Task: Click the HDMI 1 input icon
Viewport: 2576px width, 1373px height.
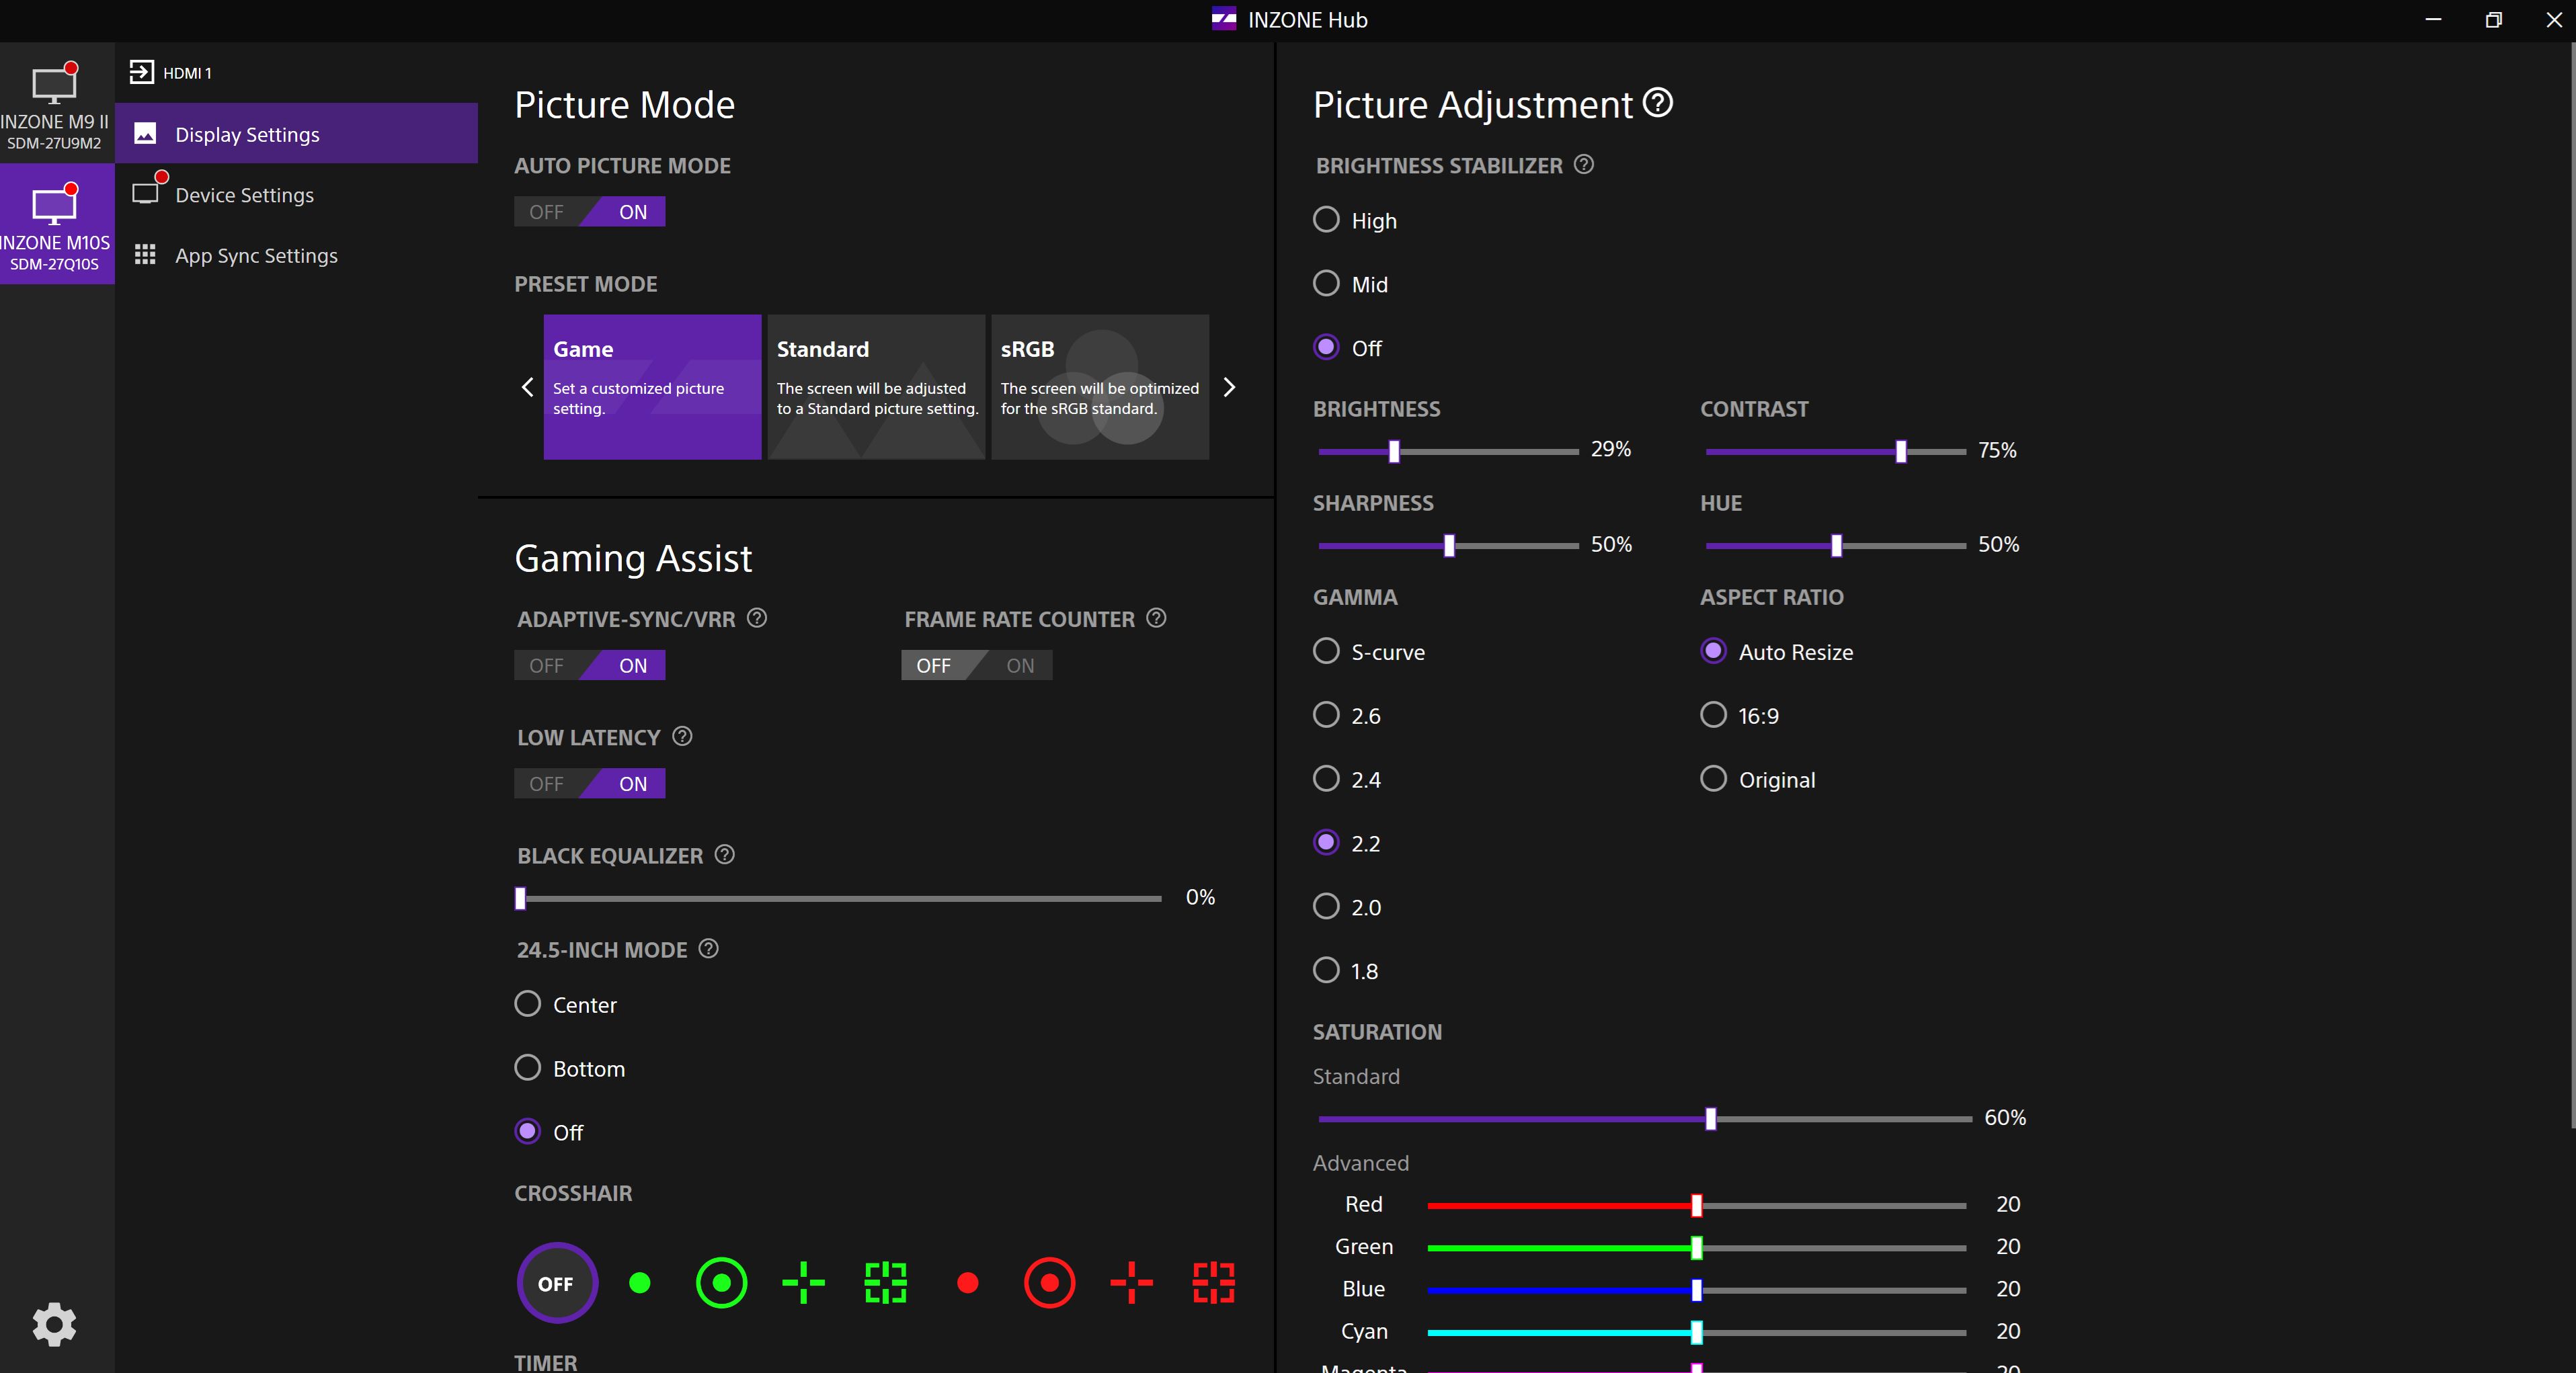Action: coord(142,72)
